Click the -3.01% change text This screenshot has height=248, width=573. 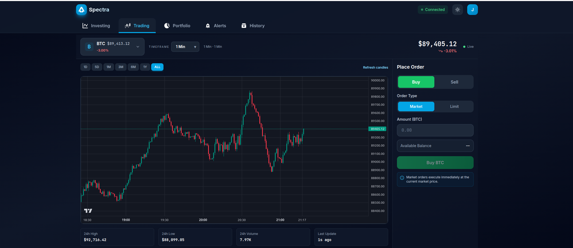450,51
